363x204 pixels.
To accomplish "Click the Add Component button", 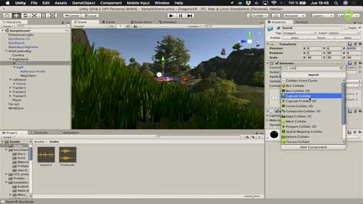I will pyautogui.click(x=313, y=147).
